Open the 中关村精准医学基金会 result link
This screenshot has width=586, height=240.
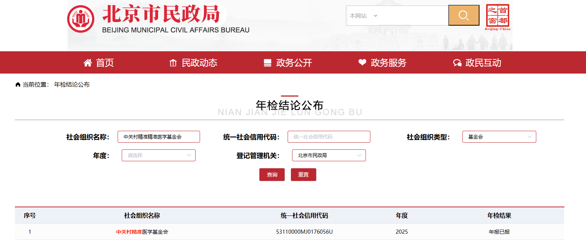[142, 232]
